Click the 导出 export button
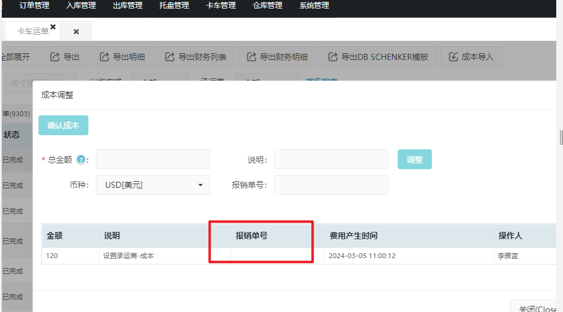This screenshot has width=563, height=312. [64, 57]
